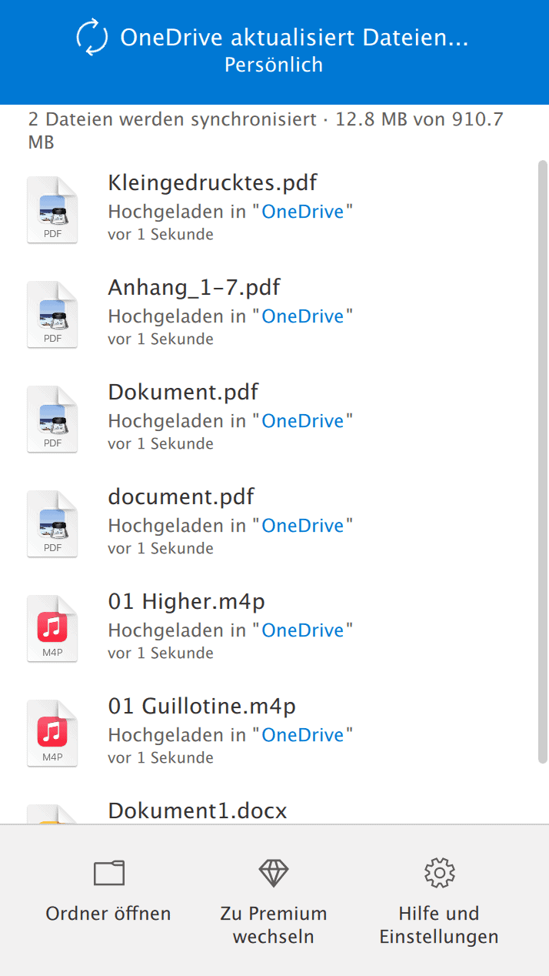Open Hilfe und Einstellungen label

439,925
